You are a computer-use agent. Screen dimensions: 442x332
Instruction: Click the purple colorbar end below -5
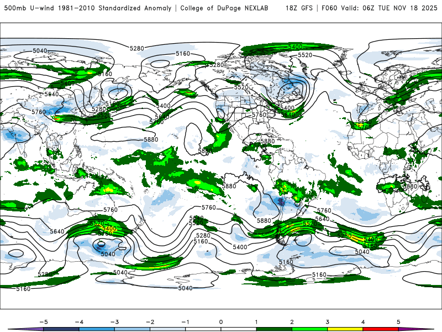pyautogui.click(x=27, y=329)
